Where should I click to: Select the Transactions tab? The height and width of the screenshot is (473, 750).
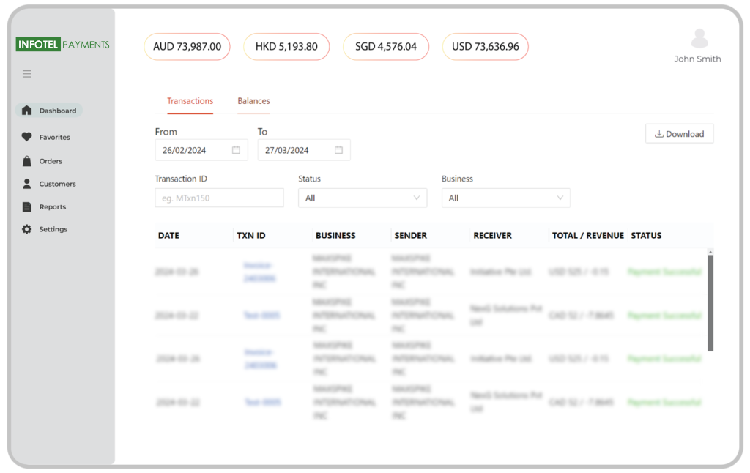click(x=190, y=101)
